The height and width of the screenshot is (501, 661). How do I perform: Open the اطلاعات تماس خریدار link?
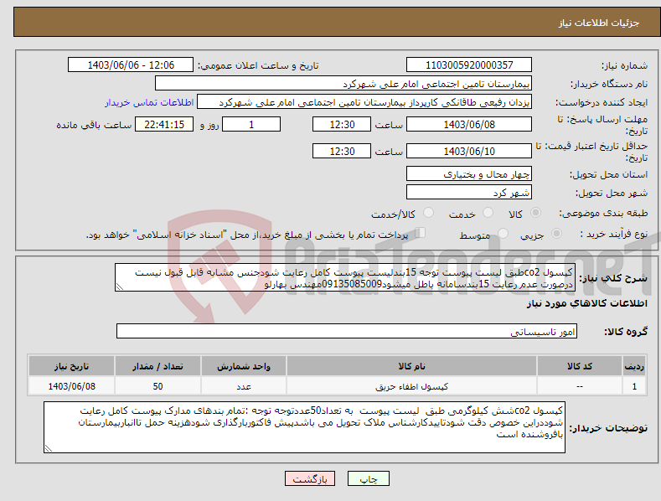click(x=149, y=102)
